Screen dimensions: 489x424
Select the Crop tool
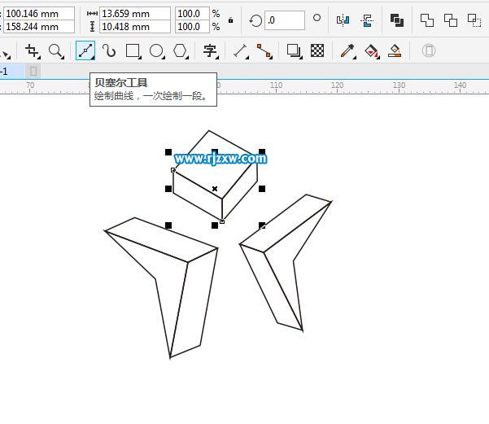(x=32, y=50)
